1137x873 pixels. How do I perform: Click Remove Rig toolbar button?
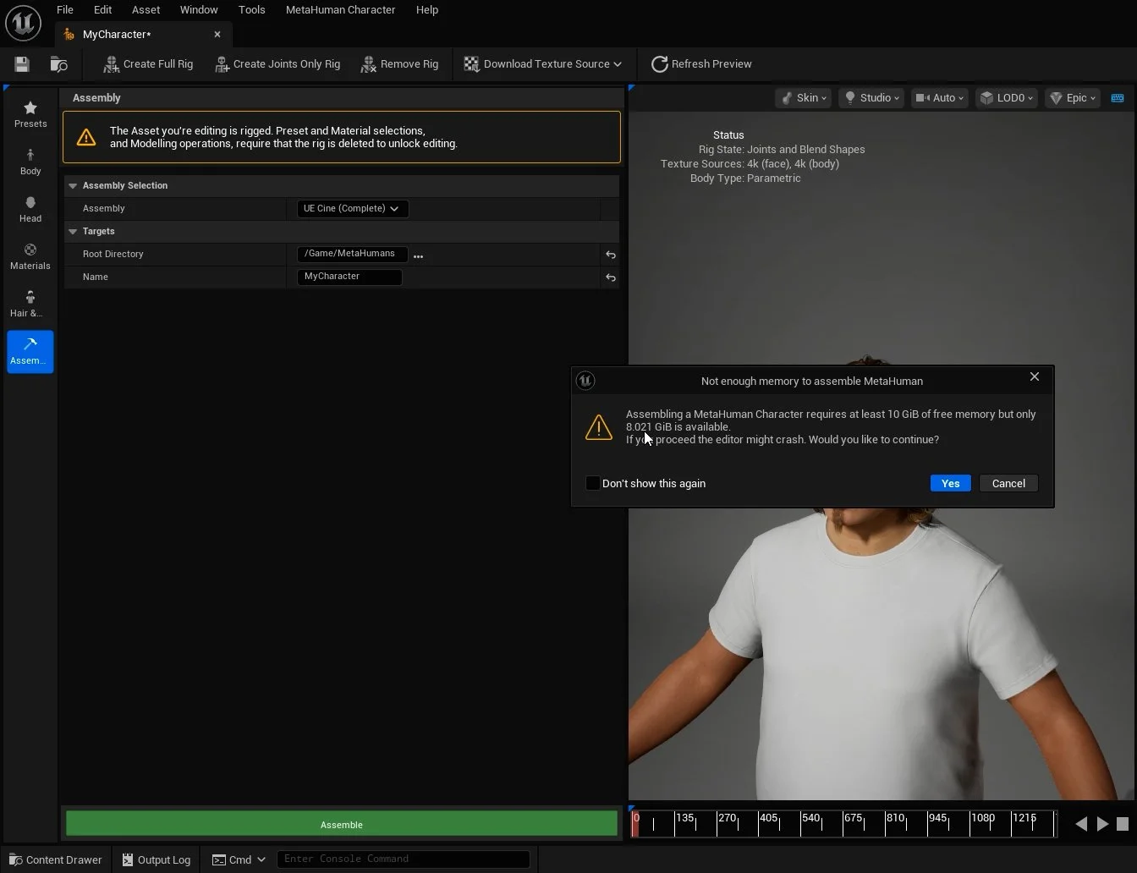[399, 64]
